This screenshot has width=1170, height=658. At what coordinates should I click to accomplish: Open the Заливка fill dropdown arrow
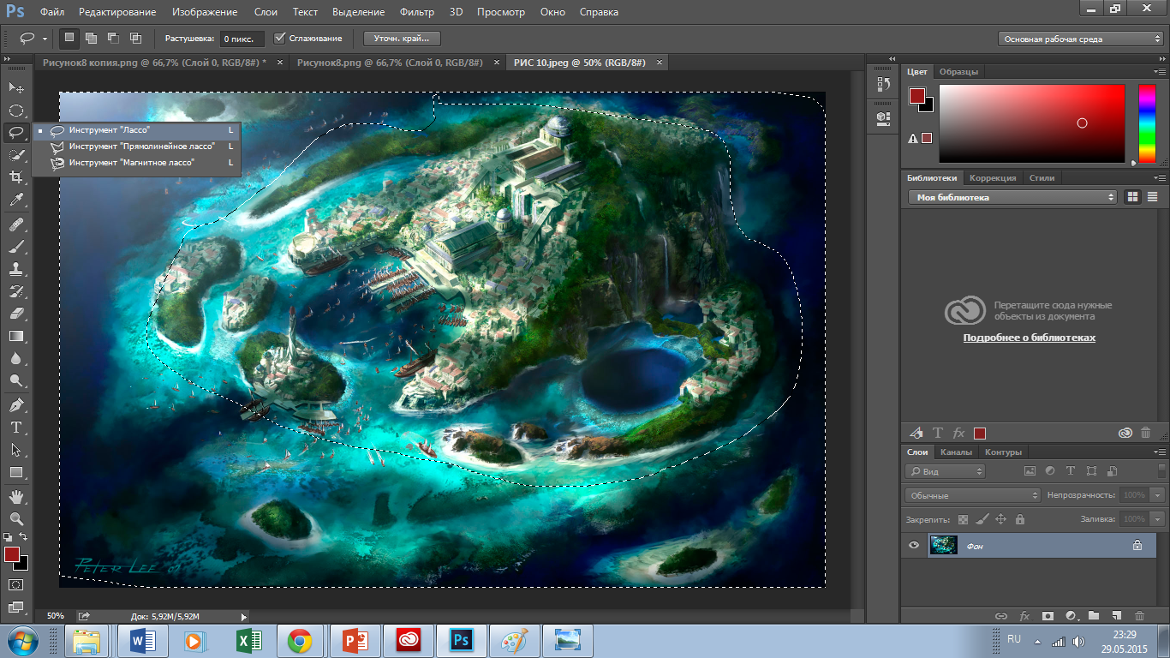(1158, 519)
